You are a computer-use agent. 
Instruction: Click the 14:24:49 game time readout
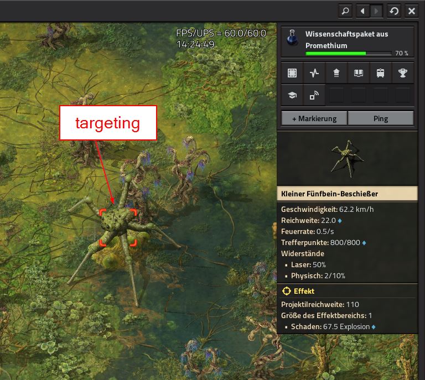click(195, 44)
